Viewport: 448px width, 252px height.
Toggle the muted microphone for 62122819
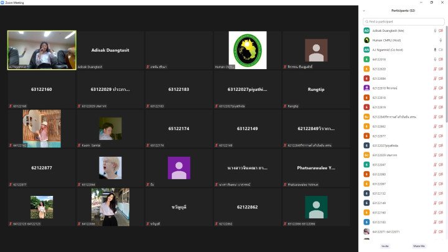pos(435,107)
